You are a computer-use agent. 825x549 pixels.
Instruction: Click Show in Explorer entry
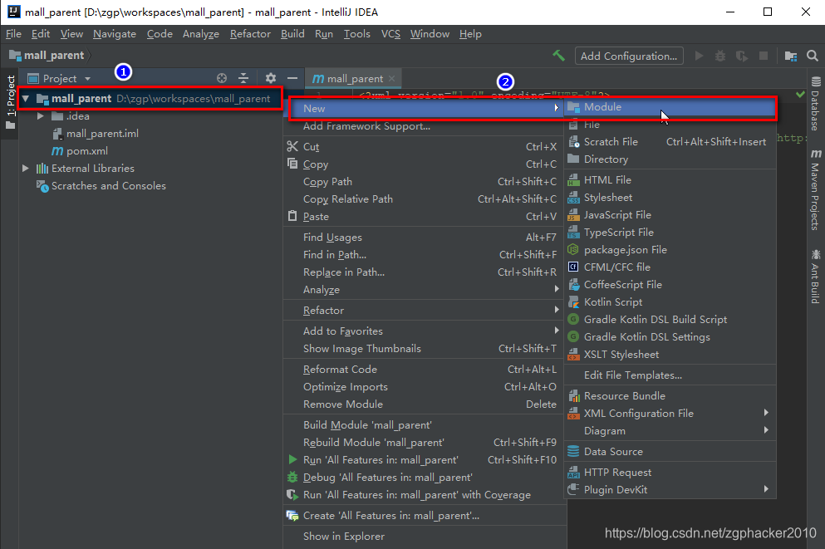(x=424, y=536)
